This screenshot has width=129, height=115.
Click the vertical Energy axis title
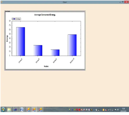(x=7, y=38)
